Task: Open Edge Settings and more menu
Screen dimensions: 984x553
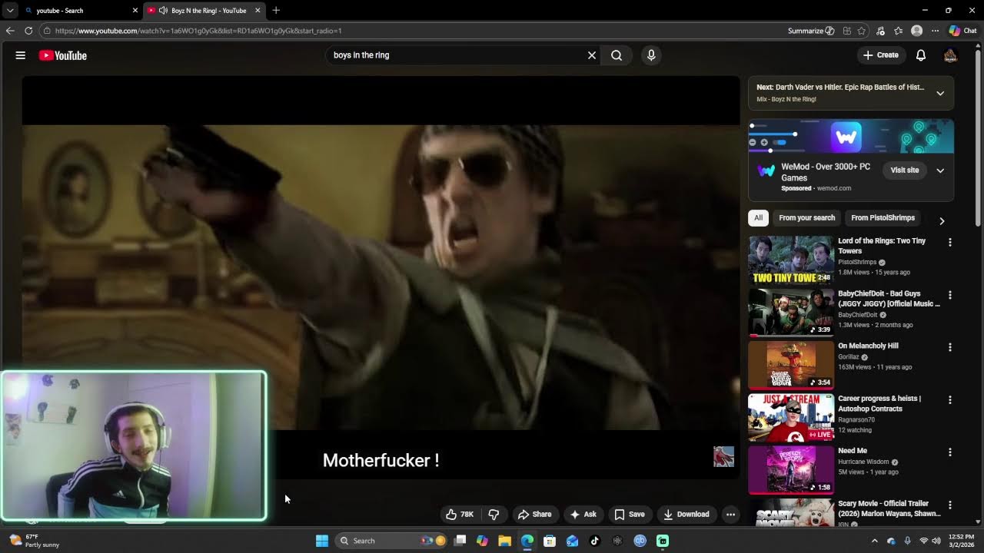Action: point(935,31)
